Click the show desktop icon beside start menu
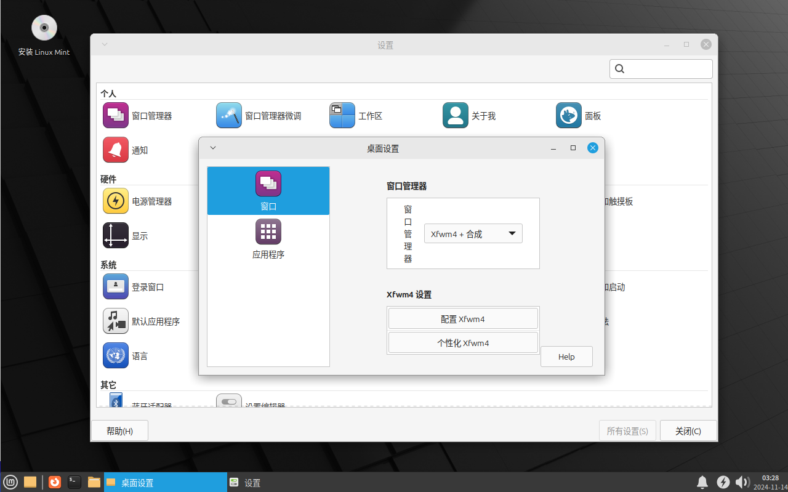The image size is (788, 492). pos(30,482)
